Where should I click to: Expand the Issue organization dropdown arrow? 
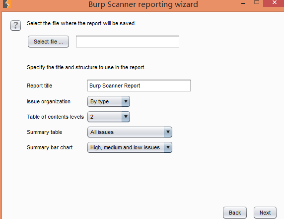[x=126, y=101]
